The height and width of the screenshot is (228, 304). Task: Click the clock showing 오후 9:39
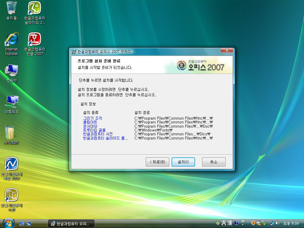point(291,224)
